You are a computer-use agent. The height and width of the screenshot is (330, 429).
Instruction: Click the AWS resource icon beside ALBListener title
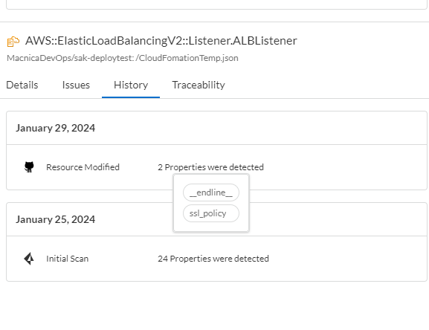[x=13, y=42]
